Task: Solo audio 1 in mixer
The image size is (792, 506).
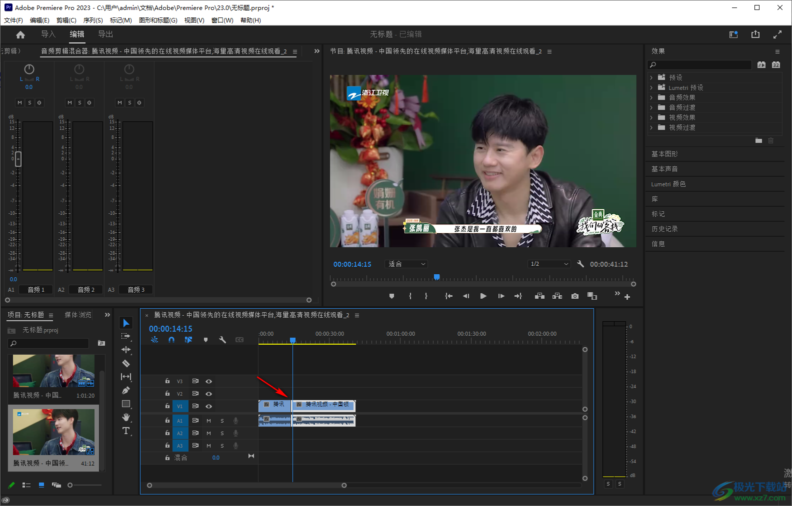Action: click(x=29, y=102)
